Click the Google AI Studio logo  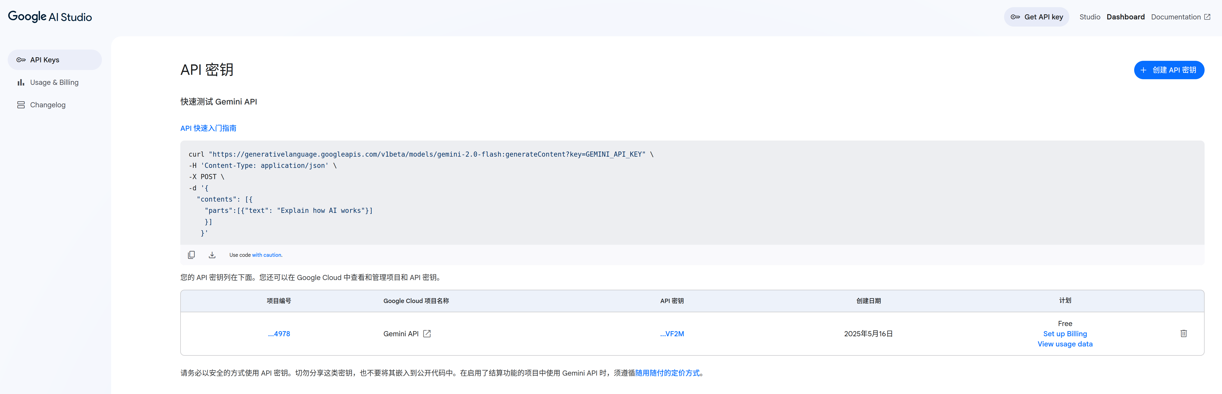50,17
